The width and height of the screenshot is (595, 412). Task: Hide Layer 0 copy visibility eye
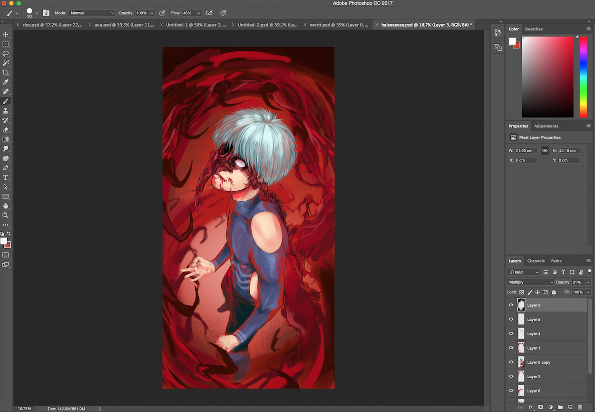511,362
